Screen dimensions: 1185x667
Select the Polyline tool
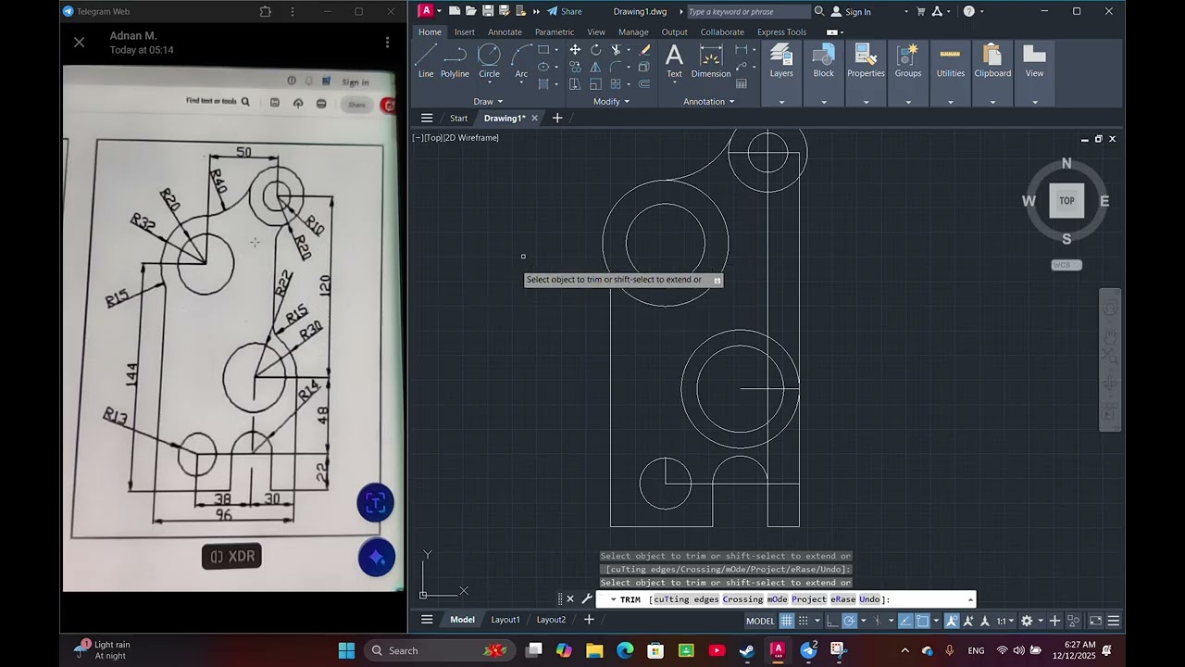pyautogui.click(x=455, y=61)
